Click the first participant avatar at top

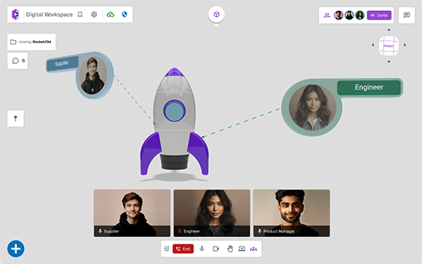click(338, 15)
